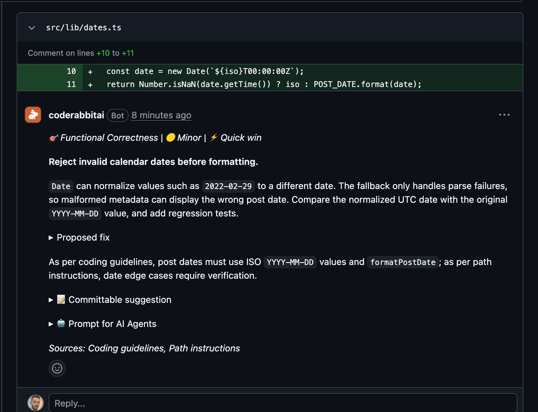Add a reaction with the smiley icon
Image resolution: width=538 pixels, height=412 pixels.
tap(57, 368)
